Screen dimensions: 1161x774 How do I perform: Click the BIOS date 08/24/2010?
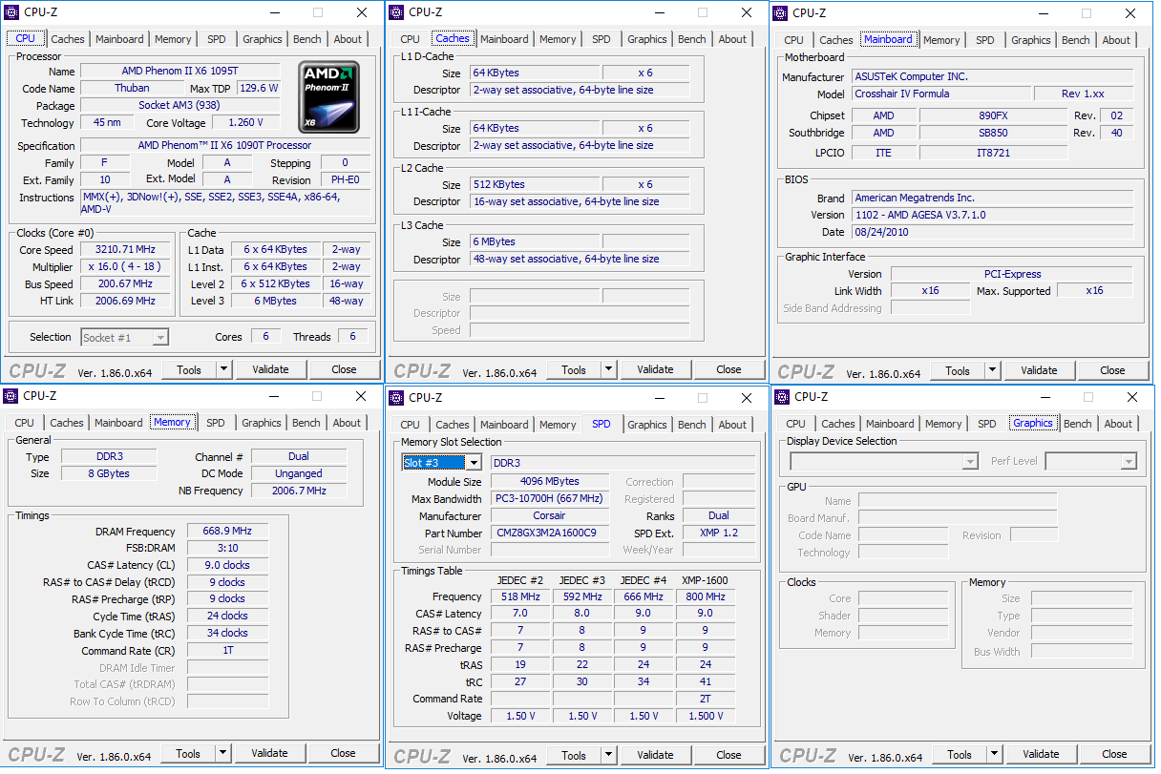click(x=993, y=232)
